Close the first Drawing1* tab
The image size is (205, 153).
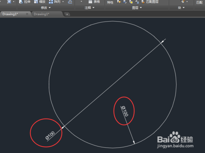point(27,14)
